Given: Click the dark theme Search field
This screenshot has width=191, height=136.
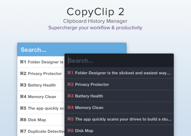Looking at the screenshot, I should pos(119,61).
